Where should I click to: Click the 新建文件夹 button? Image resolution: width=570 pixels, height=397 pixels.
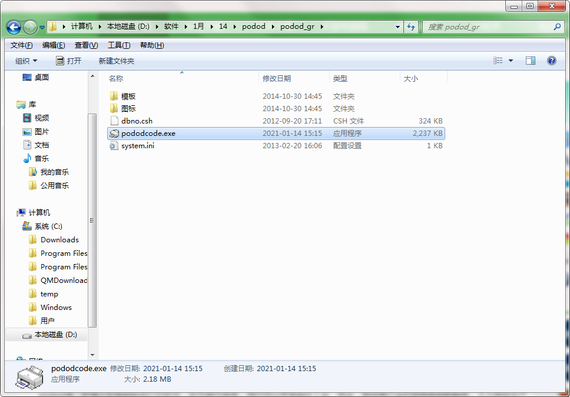(116, 61)
